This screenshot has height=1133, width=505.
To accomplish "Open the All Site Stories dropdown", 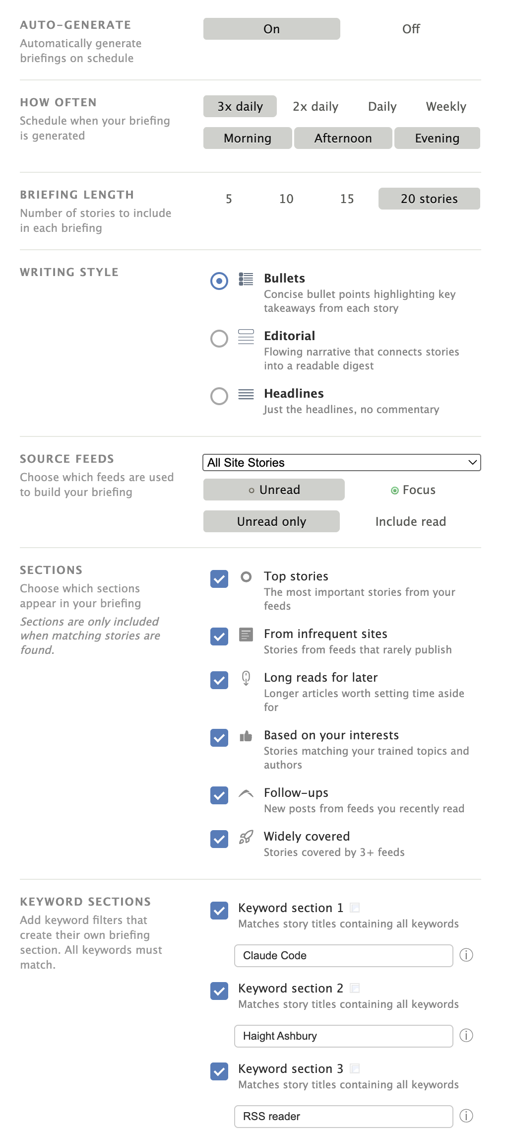I will tap(341, 462).
